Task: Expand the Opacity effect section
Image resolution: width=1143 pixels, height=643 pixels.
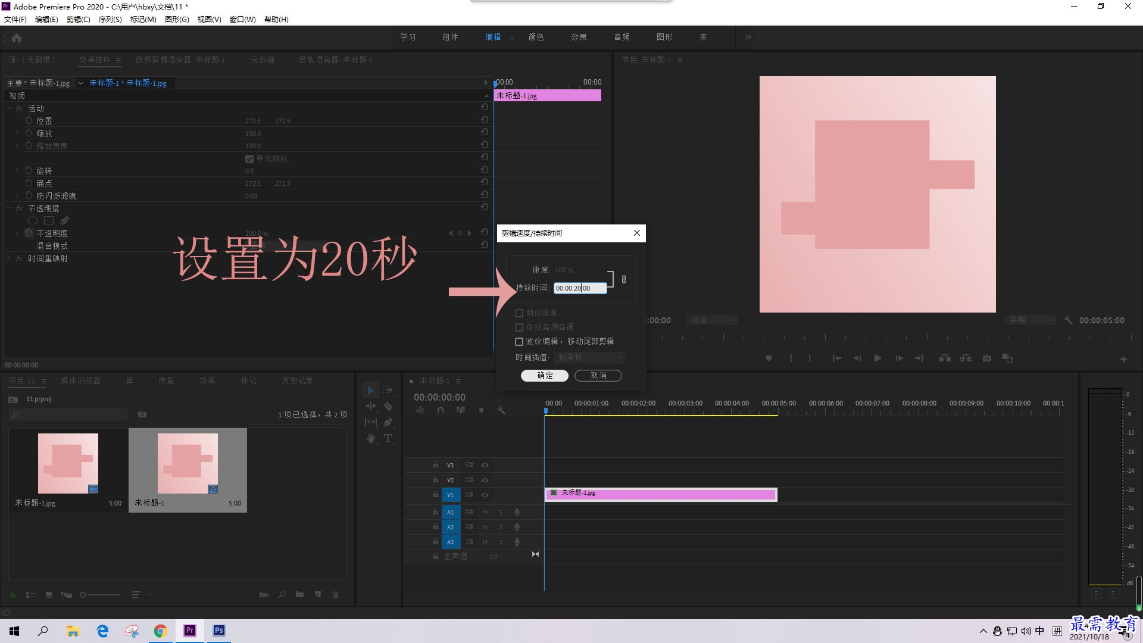Action: tap(10, 208)
